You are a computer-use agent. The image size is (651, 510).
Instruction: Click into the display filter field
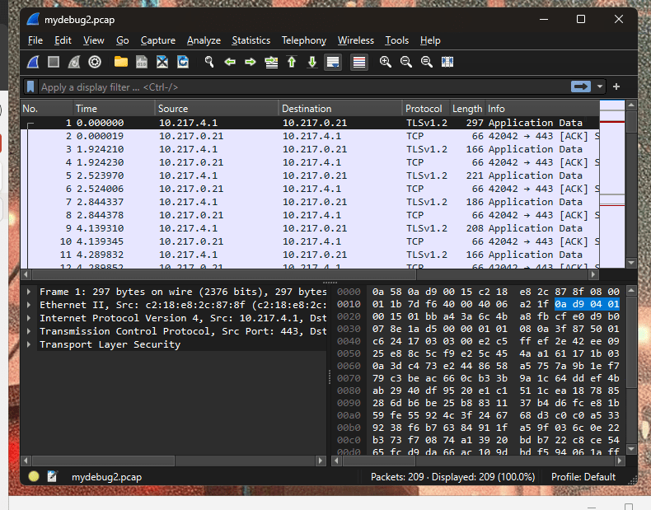pyautogui.click(x=303, y=87)
